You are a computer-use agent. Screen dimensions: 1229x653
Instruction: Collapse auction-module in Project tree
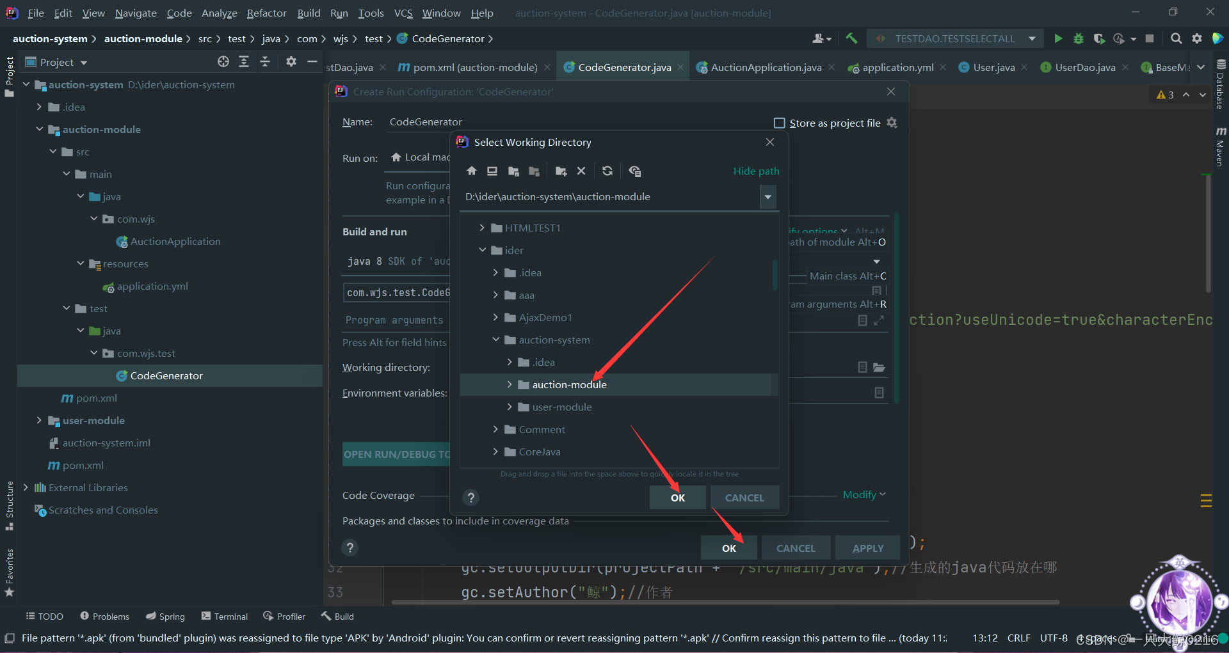[x=40, y=129]
